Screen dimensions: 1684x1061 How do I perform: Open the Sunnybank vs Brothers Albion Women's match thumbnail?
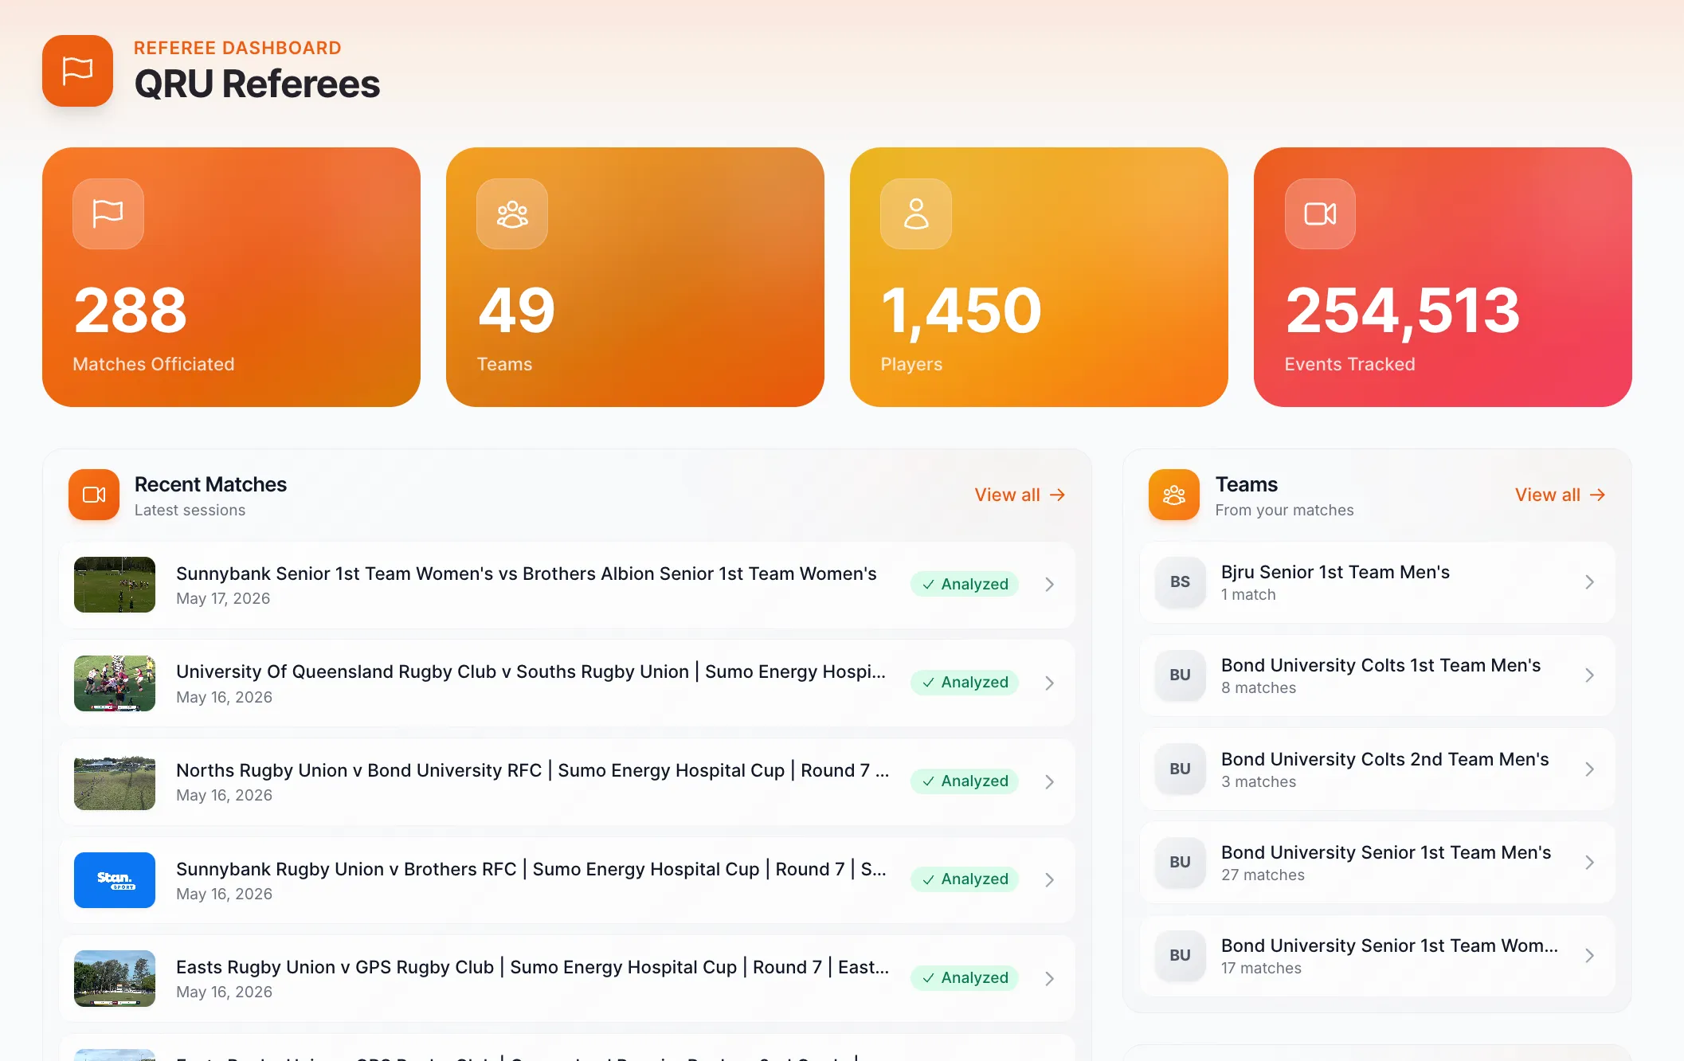point(115,585)
